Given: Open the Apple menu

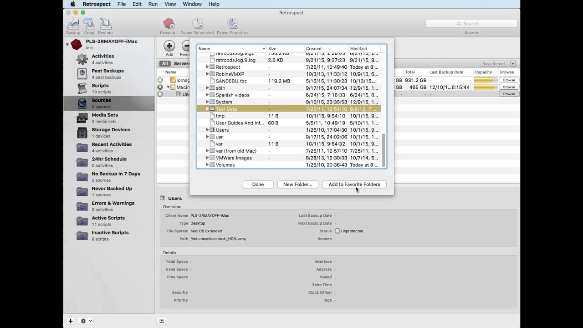Looking at the screenshot, I should pyautogui.click(x=72, y=4).
